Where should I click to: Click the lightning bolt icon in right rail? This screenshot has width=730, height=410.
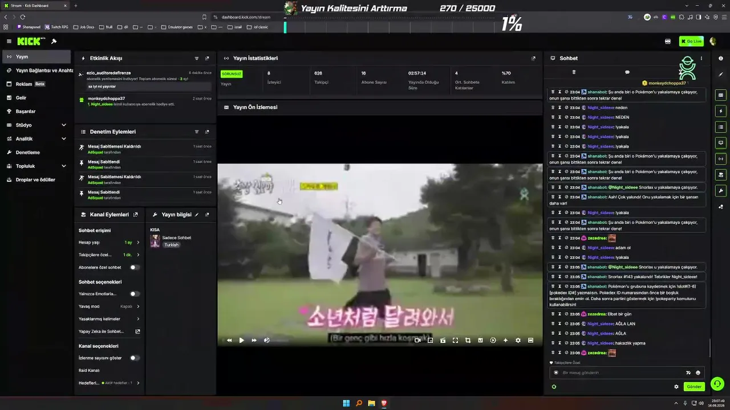pyautogui.click(x=721, y=111)
